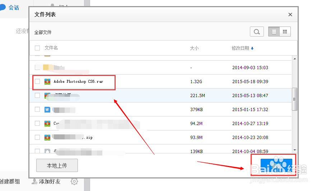Switch to list view layout
This screenshot has width=326, height=191.
coord(274,32)
